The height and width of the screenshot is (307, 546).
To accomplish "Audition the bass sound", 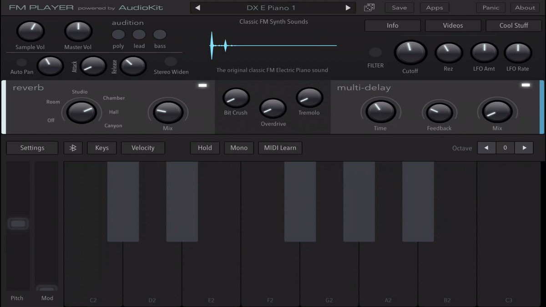I will [160, 35].
